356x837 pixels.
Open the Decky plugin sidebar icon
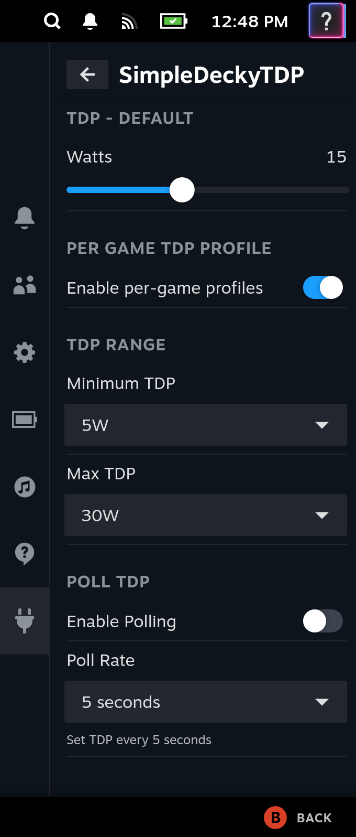[24, 620]
